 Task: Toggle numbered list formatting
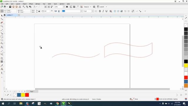coord(118,11)
